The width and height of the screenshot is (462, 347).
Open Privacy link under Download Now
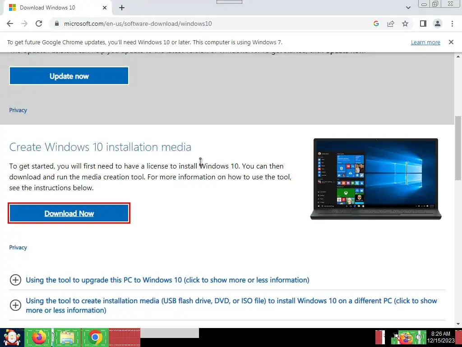pyautogui.click(x=18, y=247)
